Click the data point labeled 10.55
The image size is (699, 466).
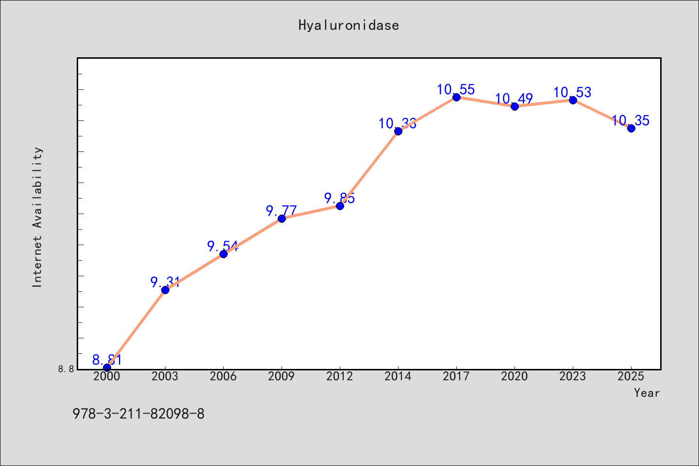click(456, 97)
